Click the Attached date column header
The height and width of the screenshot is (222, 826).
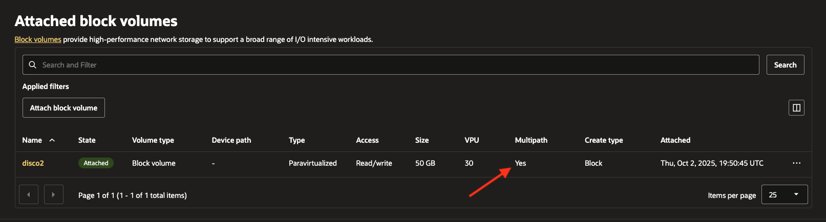point(675,140)
